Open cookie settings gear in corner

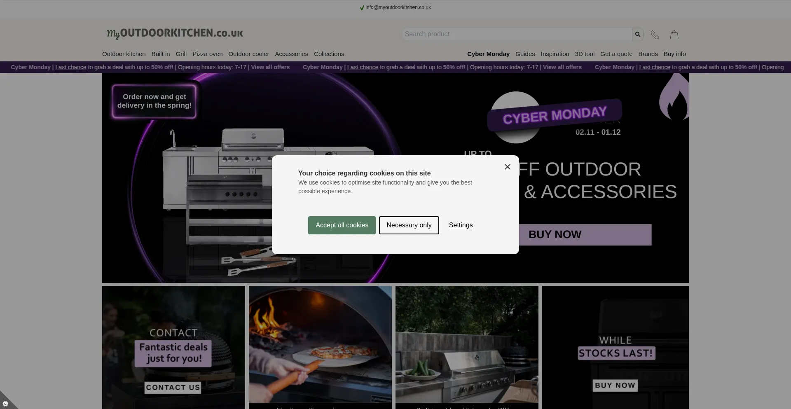5,404
